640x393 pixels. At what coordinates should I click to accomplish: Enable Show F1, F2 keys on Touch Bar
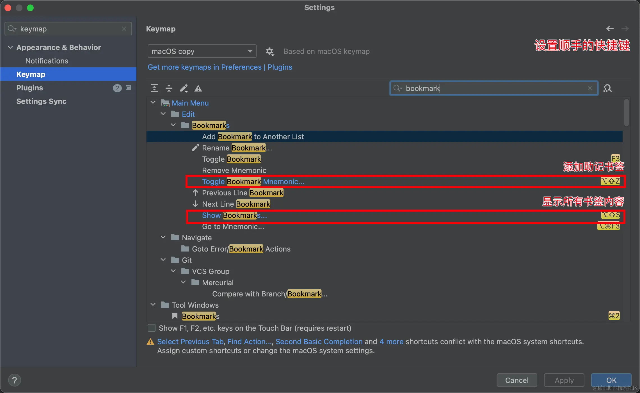pos(152,328)
